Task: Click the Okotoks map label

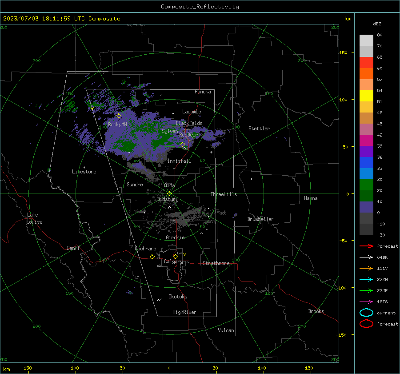Action: pos(178,297)
